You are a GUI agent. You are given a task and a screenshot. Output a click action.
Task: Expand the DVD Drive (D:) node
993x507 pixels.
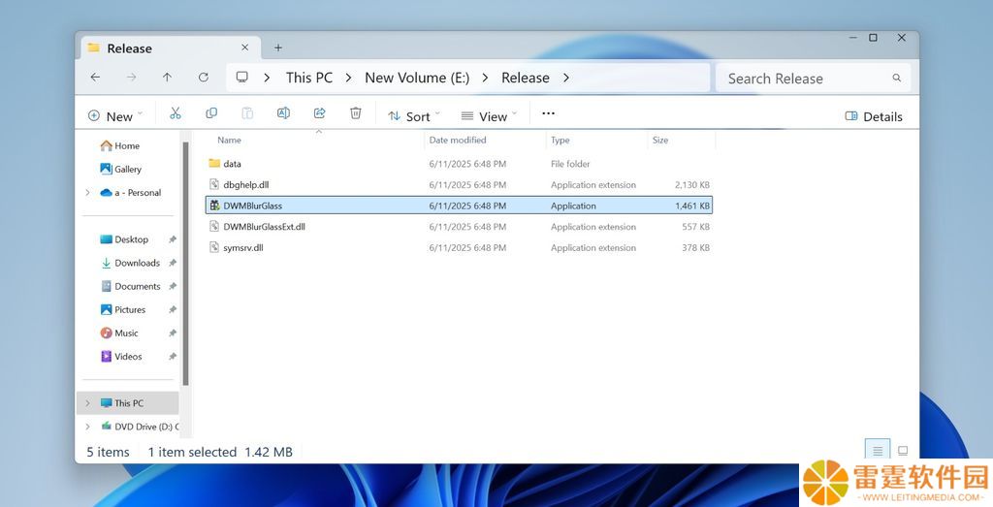point(87,427)
